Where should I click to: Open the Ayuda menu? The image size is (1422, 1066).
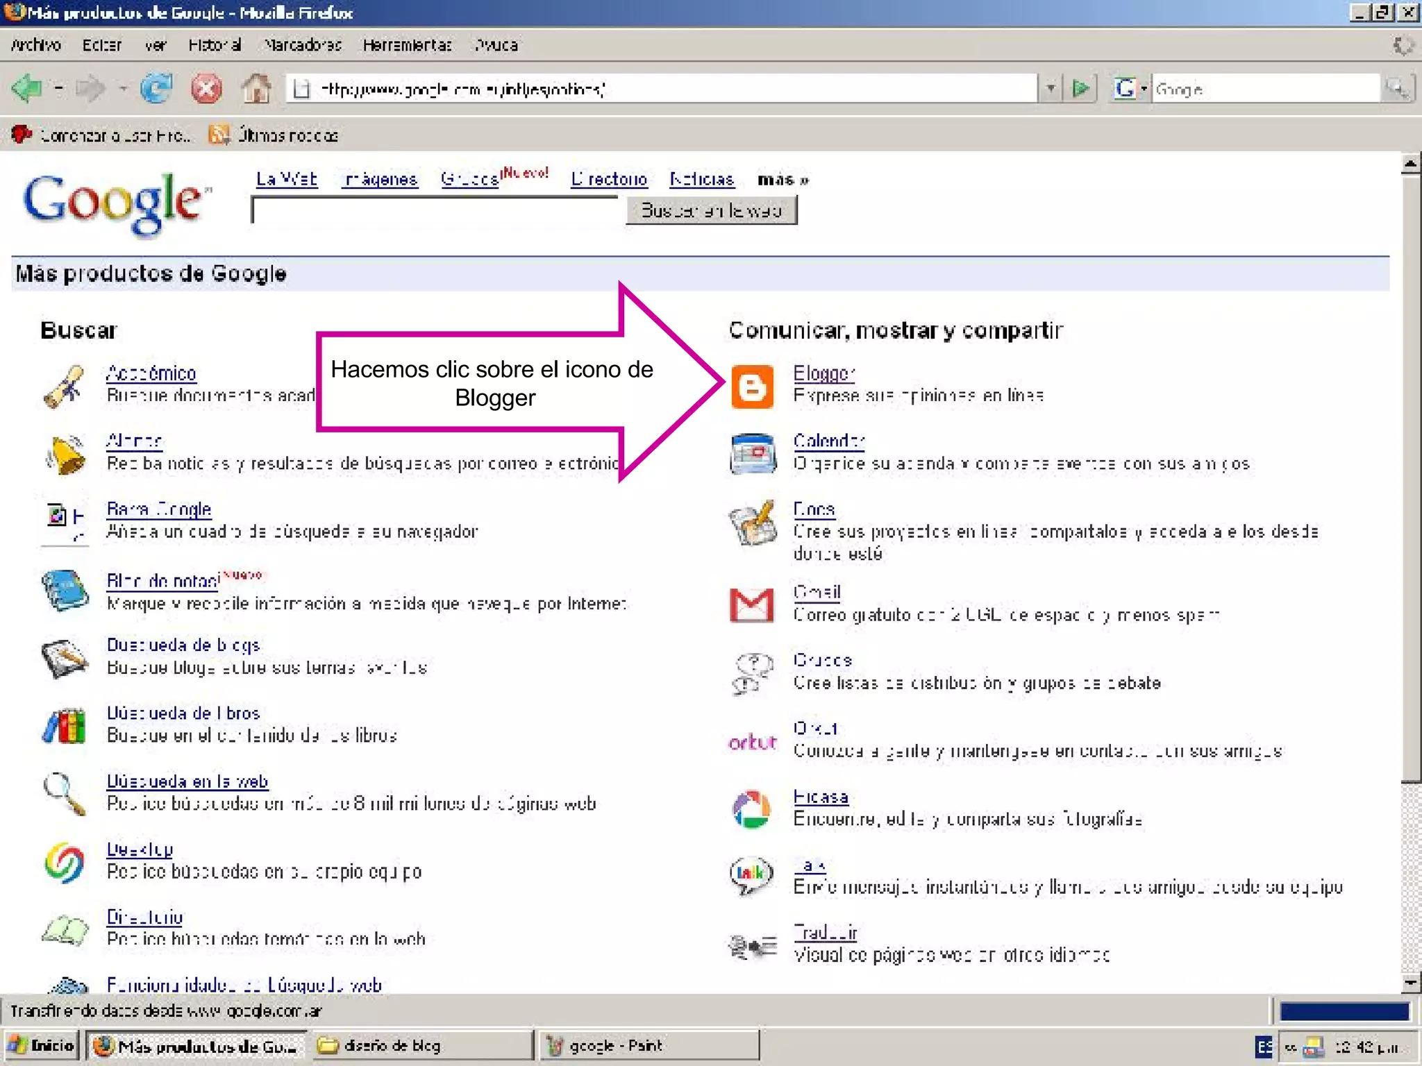point(496,45)
